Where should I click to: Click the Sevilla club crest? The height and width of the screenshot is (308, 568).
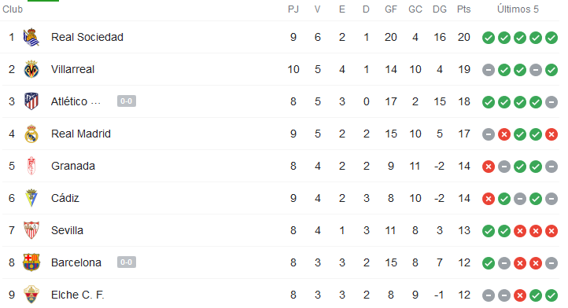[31, 230]
